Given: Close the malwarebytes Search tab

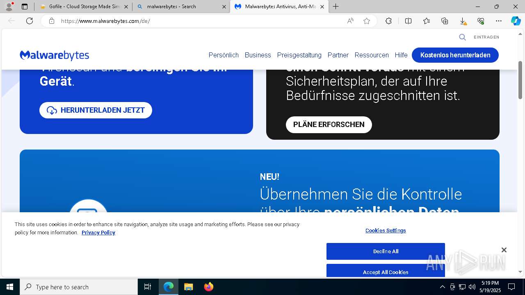Looking at the screenshot, I should [224, 7].
